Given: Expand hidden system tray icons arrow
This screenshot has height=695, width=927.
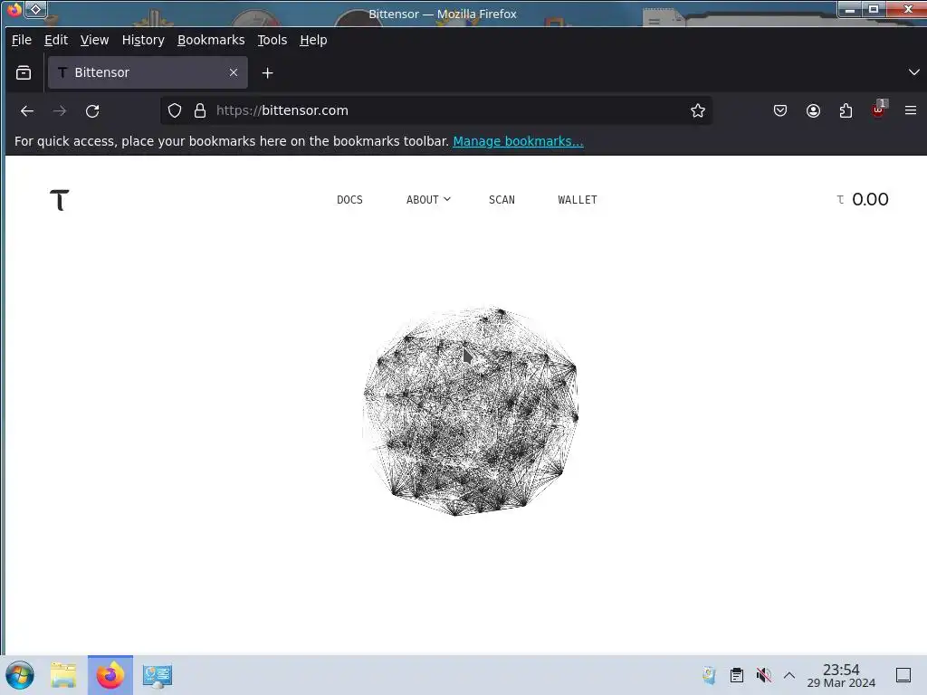Looking at the screenshot, I should [789, 675].
